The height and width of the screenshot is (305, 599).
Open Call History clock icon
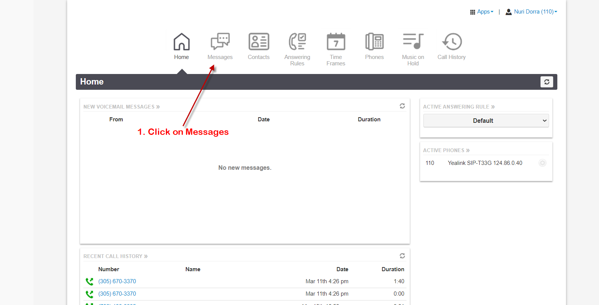(x=452, y=42)
